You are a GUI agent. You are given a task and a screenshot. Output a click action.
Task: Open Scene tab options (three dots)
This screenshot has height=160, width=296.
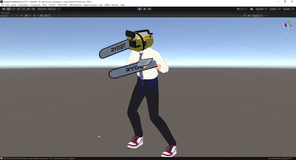pos(294,13)
